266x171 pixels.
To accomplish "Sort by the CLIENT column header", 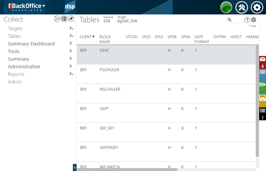I will pos(85,37).
